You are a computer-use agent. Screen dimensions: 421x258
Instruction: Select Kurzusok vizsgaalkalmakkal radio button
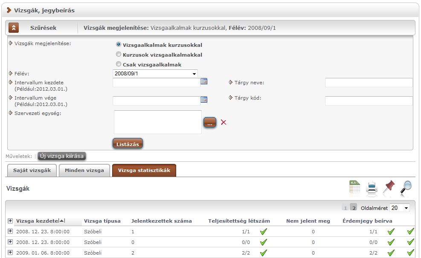click(119, 54)
